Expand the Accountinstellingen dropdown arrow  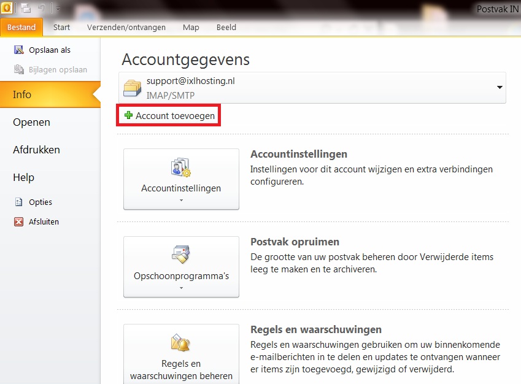pyautogui.click(x=181, y=201)
